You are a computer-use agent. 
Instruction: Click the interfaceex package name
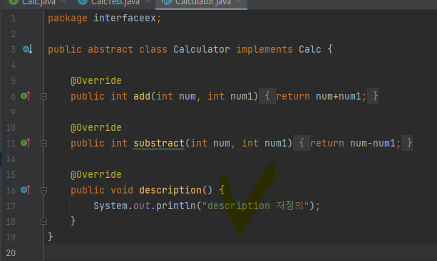[124, 18]
